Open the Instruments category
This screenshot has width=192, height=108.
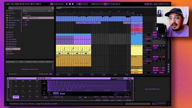coord(12,39)
